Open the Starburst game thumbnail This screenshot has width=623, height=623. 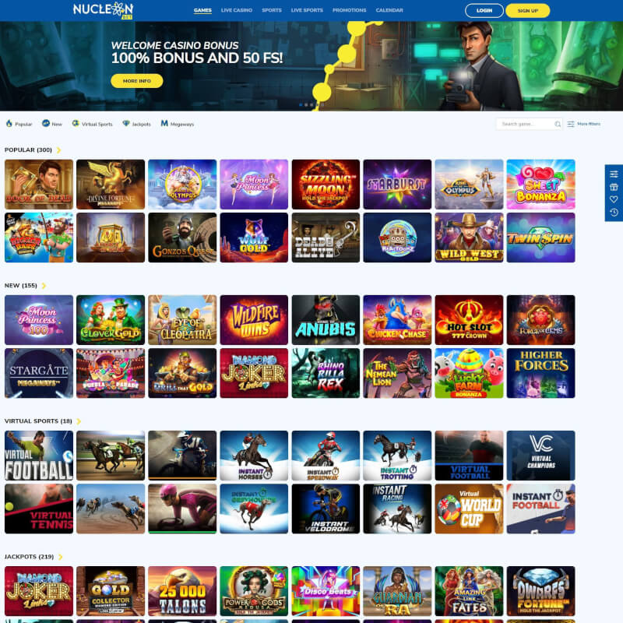(397, 185)
